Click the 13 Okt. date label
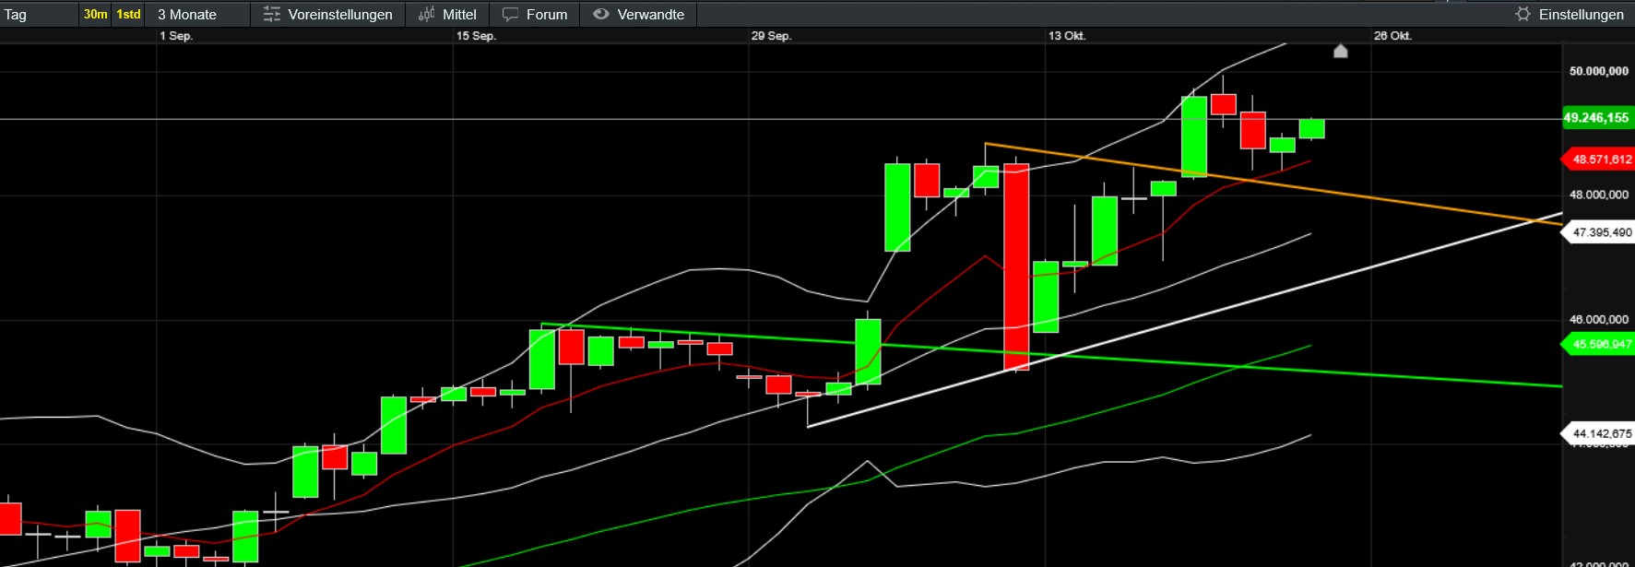The height and width of the screenshot is (567, 1635). pyautogui.click(x=1066, y=36)
